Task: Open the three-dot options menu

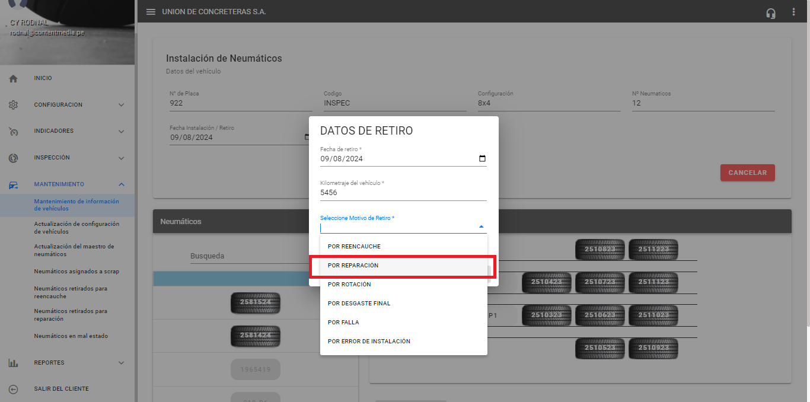Action: 793,12
